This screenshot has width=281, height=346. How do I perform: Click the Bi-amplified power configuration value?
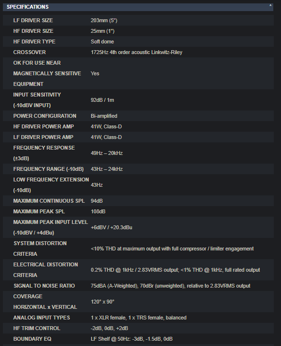point(104,116)
